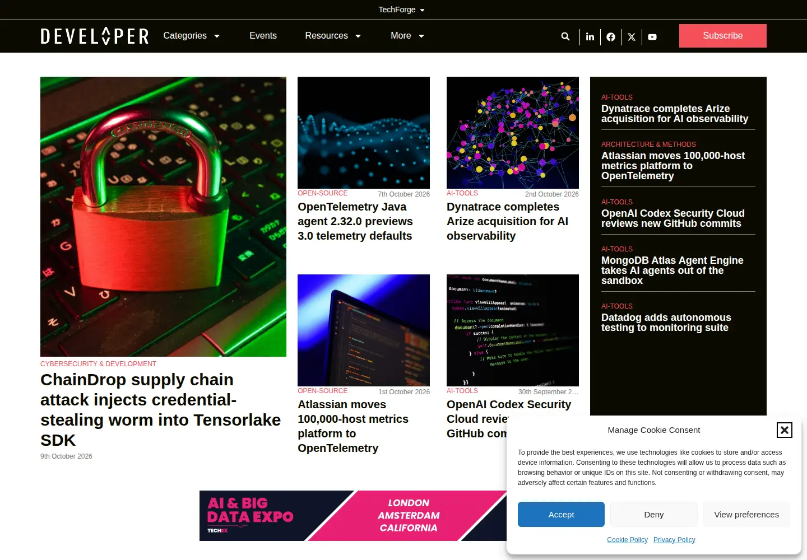This screenshot has width=807, height=560.
Task: Go to the Events menu item
Action: click(x=263, y=36)
